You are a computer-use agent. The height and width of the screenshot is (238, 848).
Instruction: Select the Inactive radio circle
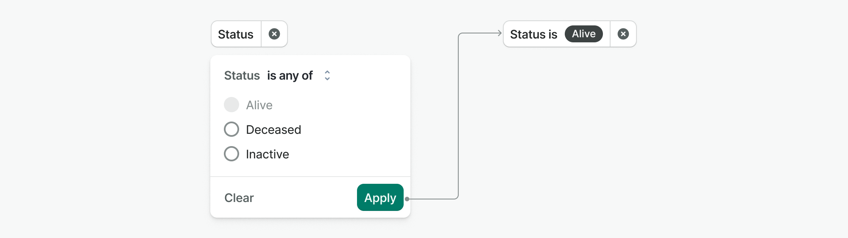232,154
